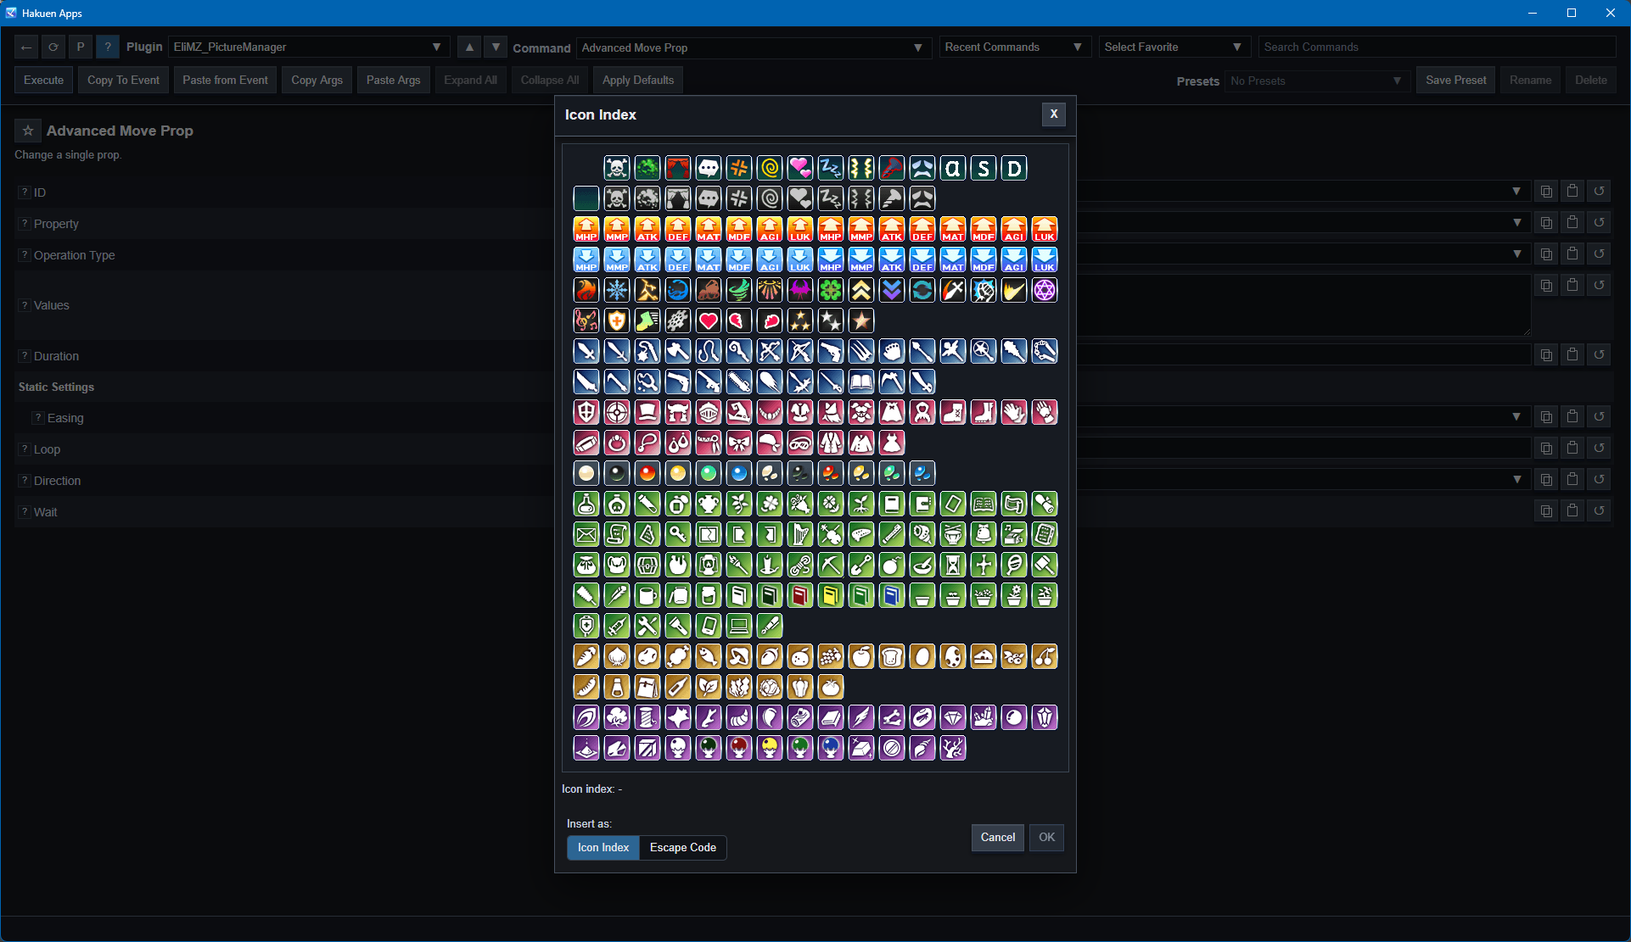Open the Plugin dropdown EliMZ_PictureManager
This screenshot has width=1631, height=942.
(309, 47)
